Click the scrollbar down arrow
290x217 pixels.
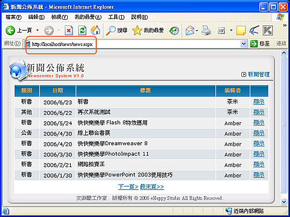pyautogui.click(x=284, y=202)
